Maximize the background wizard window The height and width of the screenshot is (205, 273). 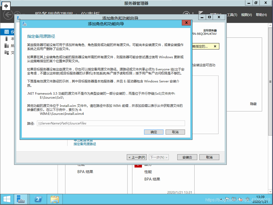[x=209, y=17]
